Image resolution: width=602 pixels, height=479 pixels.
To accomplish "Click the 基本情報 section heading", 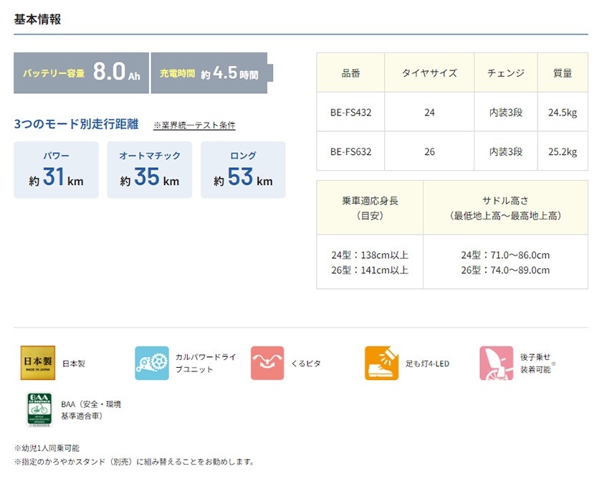I will click(x=37, y=19).
